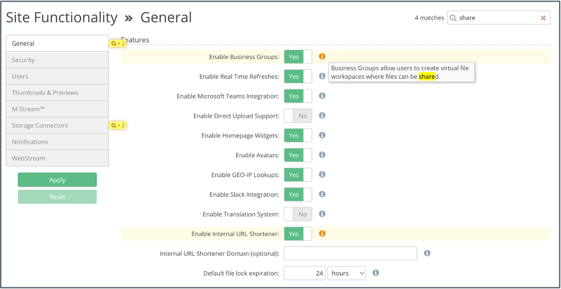This screenshot has height=289, width=561.
Task: Click the Internal URL Shortener Domain field
Action: click(350, 253)
